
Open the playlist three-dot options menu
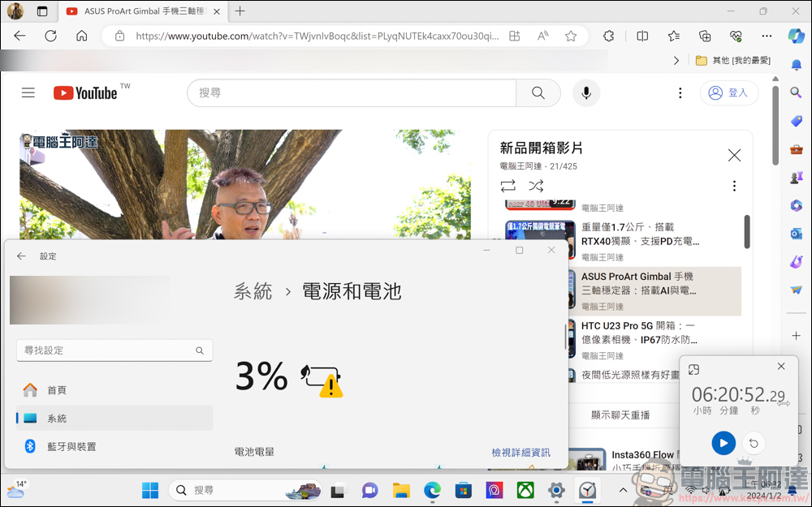click(734, 186)
